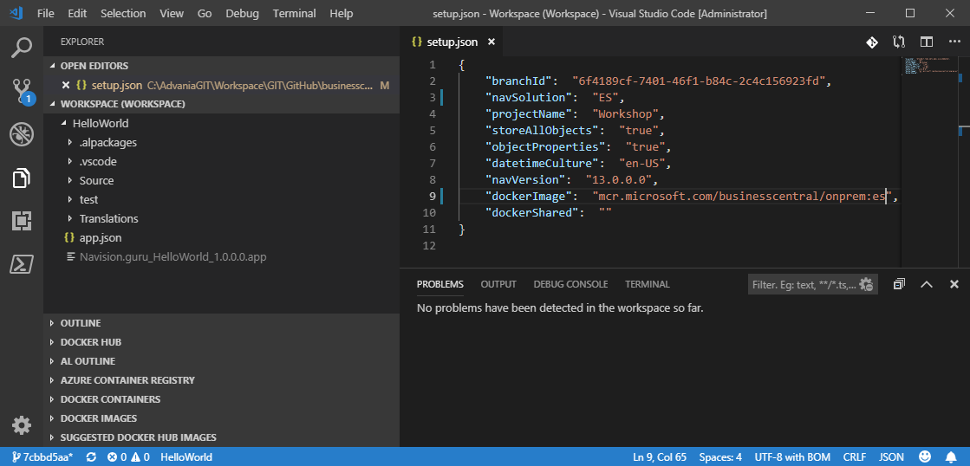The image size is (970, 466).
Task: Open the Manage gear icon
Action: [x=21, y=425]
